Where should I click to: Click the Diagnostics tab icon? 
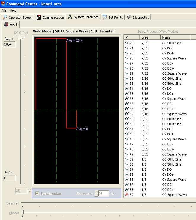coord(129,17)
